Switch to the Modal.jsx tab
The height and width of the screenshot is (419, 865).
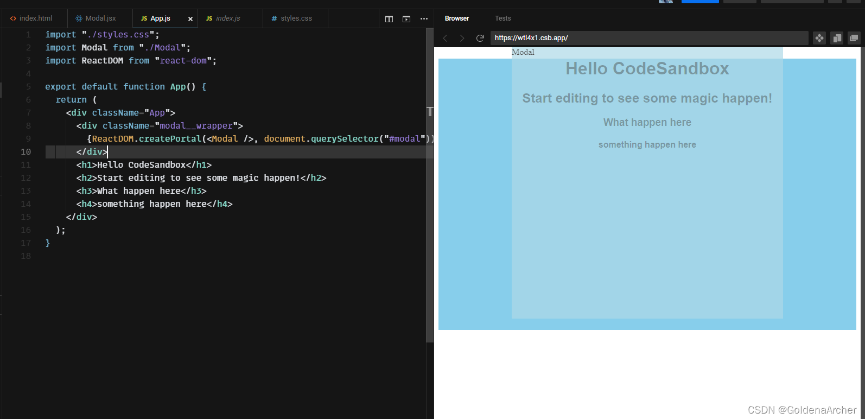click(100, 18)
